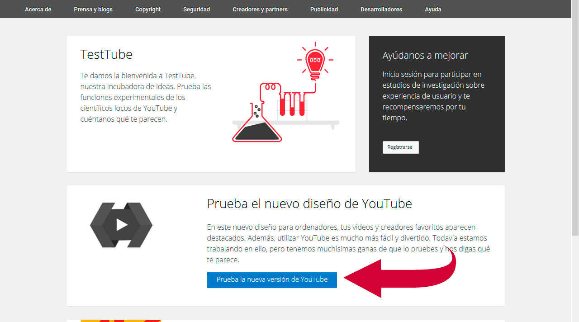
Task: Go to Ayuda in top navigation
Action: pos(433,9)
